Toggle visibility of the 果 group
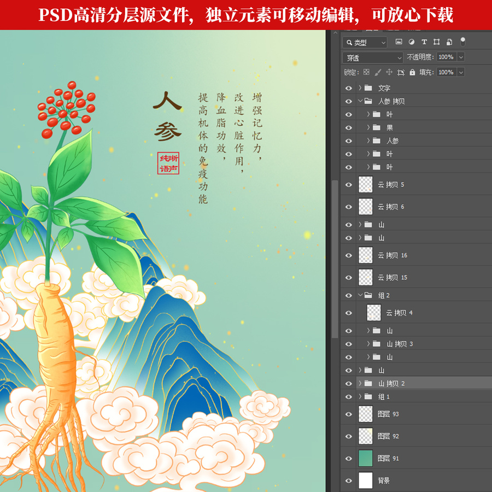The image size is (492, 492). (x=349, y=128)
